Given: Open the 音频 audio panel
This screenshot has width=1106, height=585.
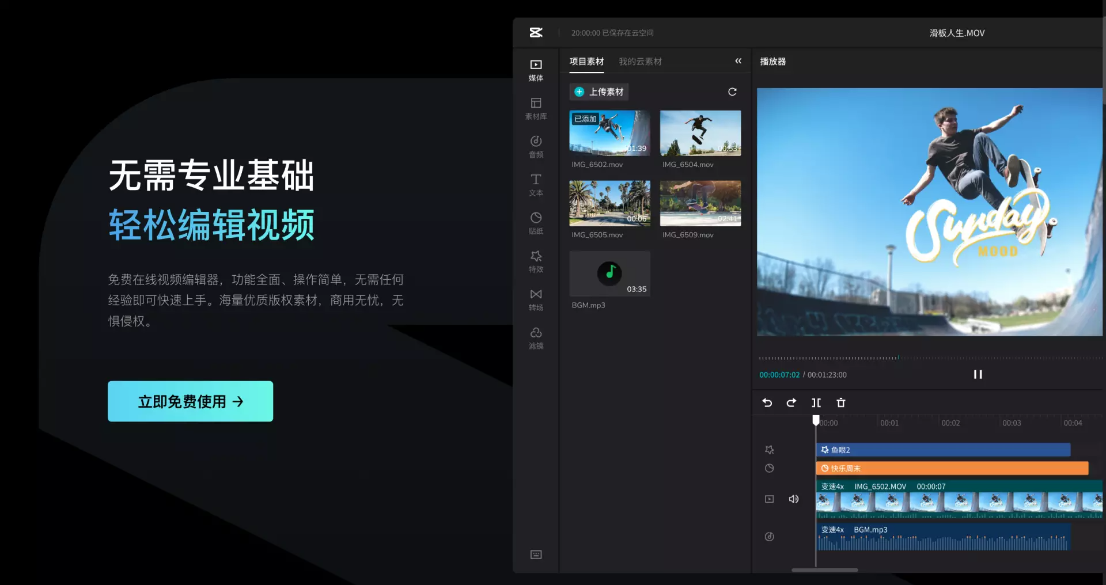Looking at the screenshot, I should tap(536, 147).
